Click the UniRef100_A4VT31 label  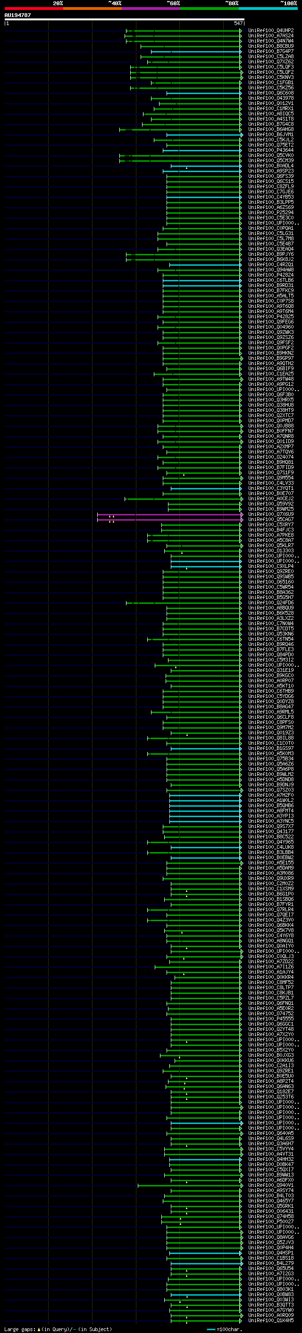point(270,1154)
